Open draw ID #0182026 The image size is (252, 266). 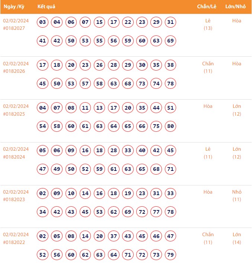(x=14, y=71)
